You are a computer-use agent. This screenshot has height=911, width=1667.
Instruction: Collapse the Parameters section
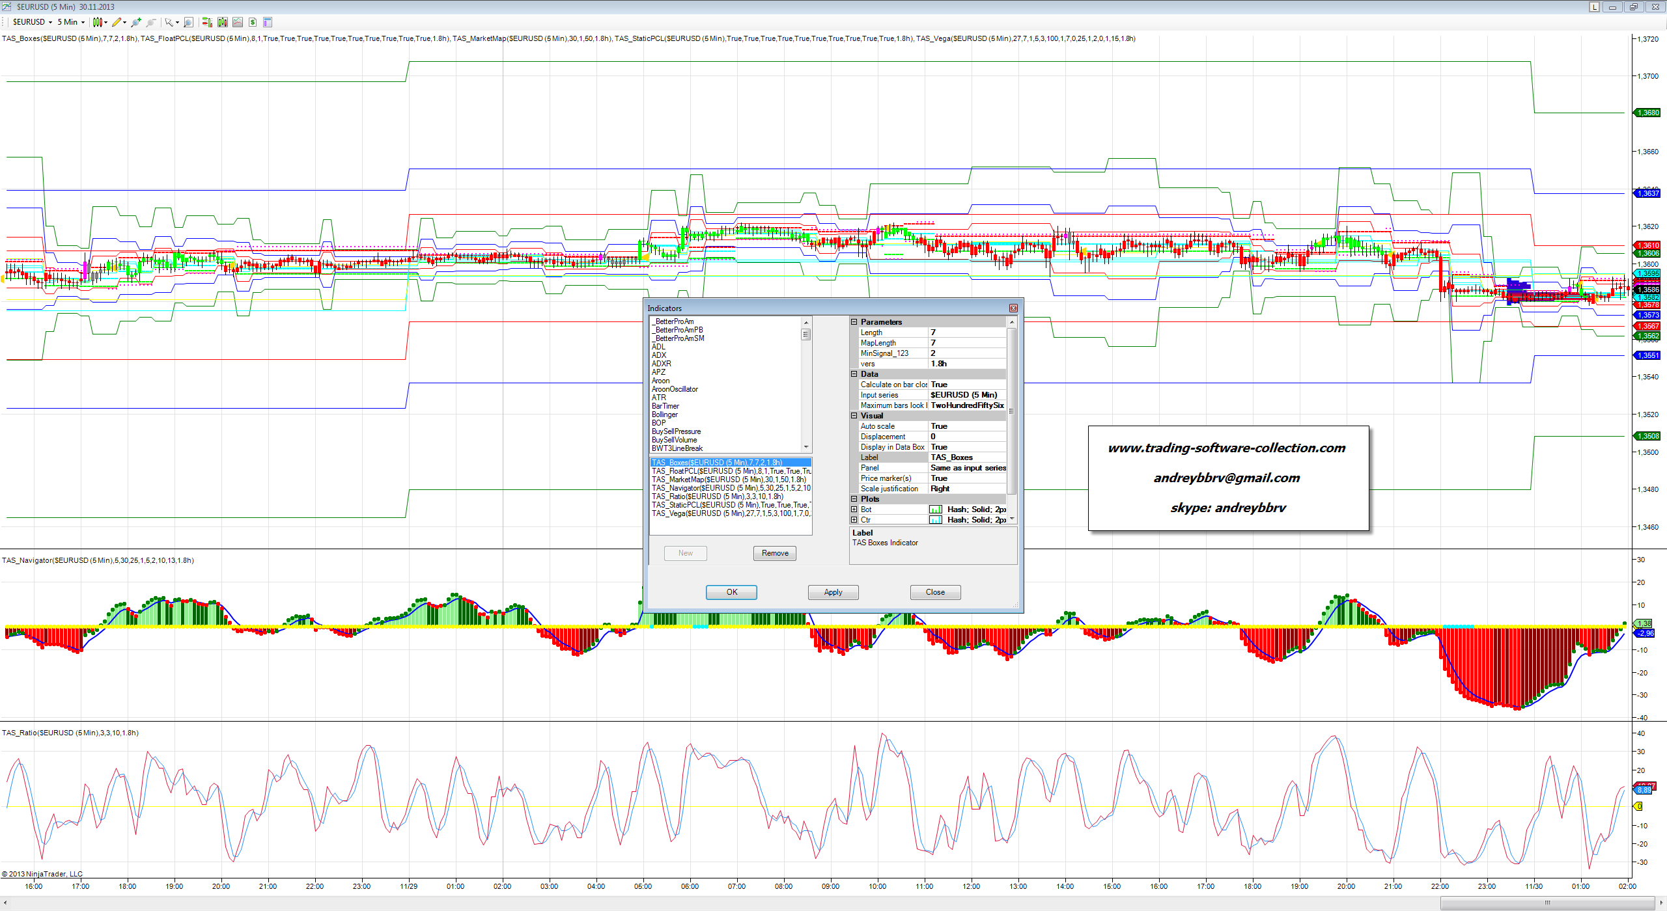click(854, 322)
